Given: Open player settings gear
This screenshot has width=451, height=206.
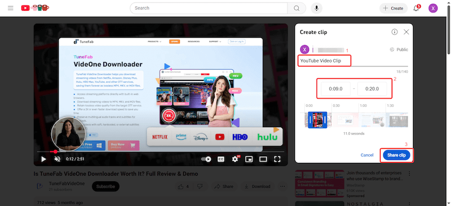Looking at the screenshot, I should [x=235, y=159].
